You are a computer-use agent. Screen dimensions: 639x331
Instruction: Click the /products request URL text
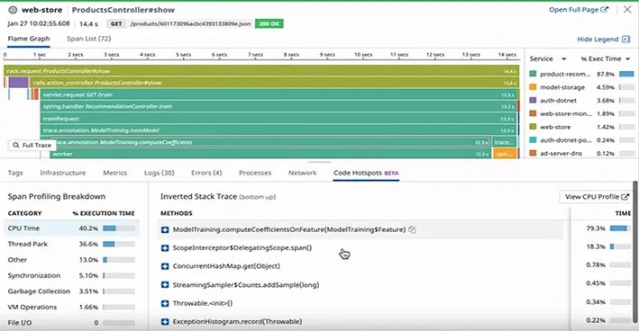click(191, 24)
